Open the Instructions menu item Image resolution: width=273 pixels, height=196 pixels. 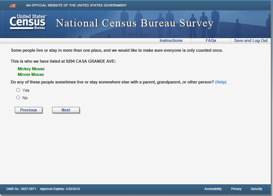tap(171, 40)
